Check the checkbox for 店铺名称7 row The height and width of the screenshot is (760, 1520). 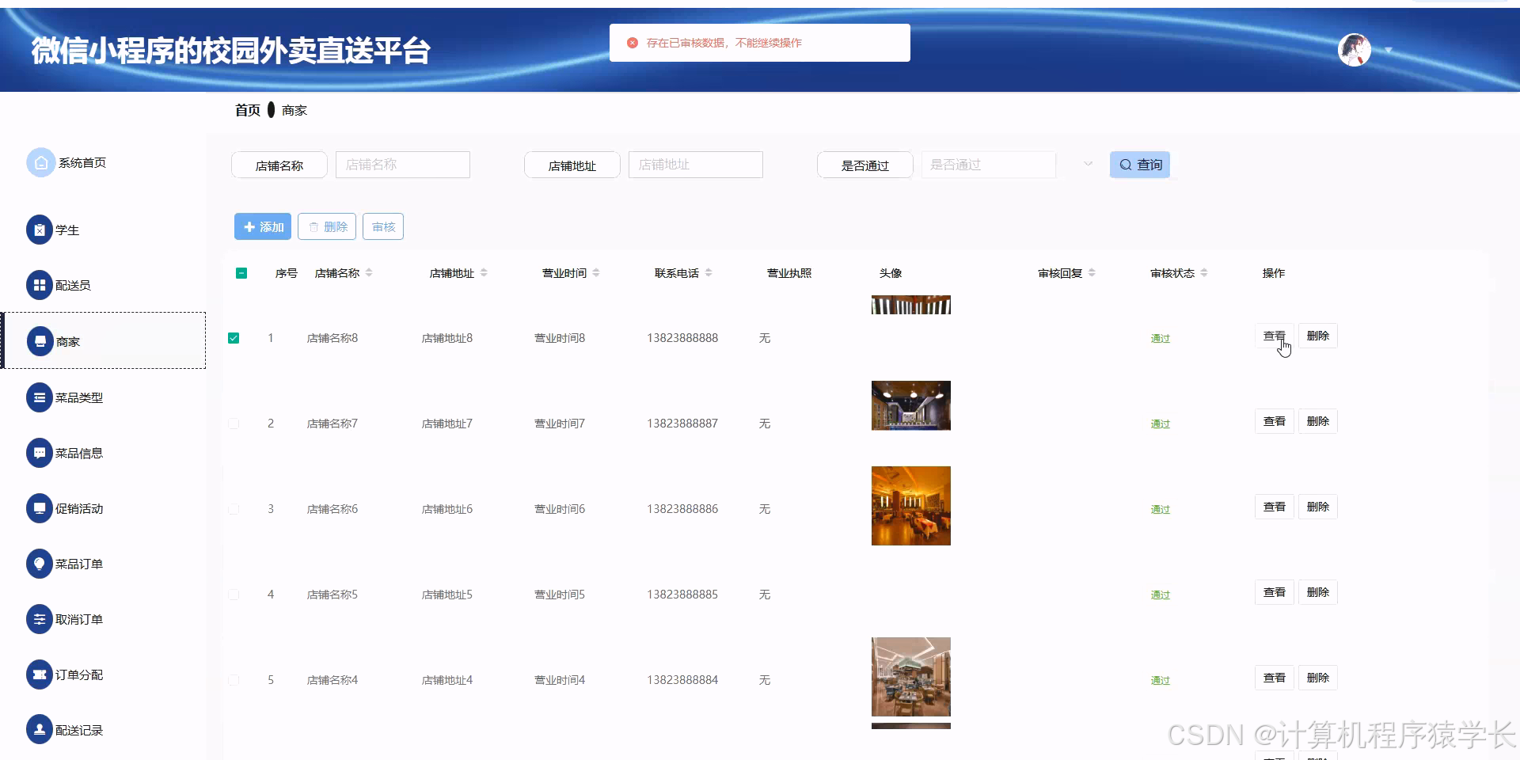pos(234,424)
